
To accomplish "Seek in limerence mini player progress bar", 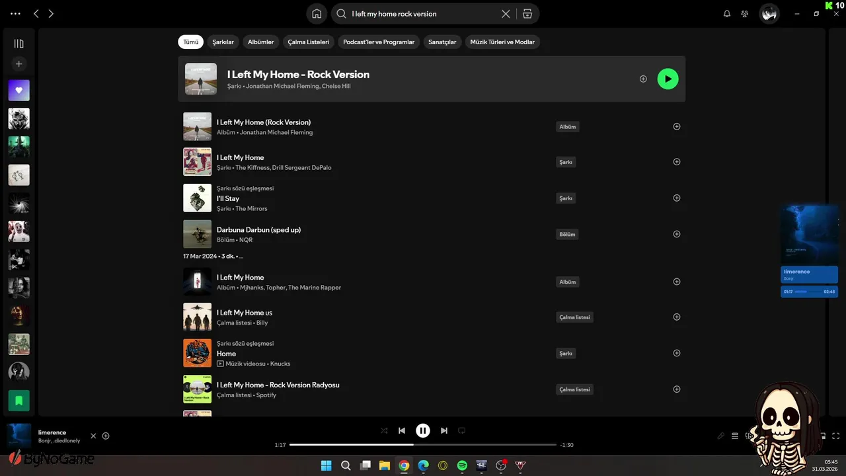I will click(x=809, y=292).
